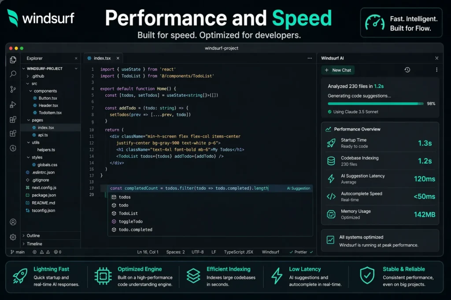Open the Source Control branch icon

[13, 89]
